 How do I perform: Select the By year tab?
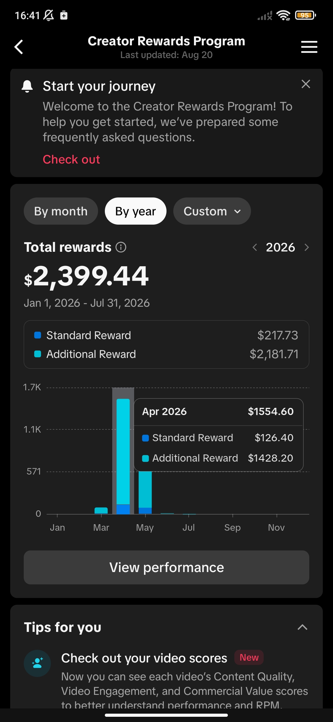click(136, 211)
